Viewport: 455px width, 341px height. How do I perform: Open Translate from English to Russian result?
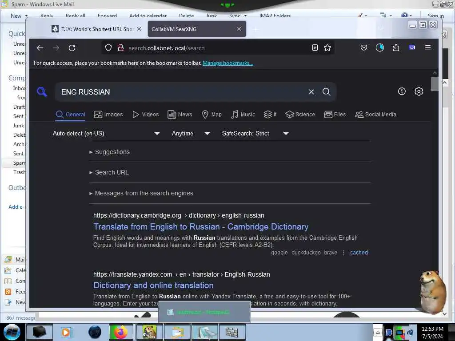click(201, 227)
